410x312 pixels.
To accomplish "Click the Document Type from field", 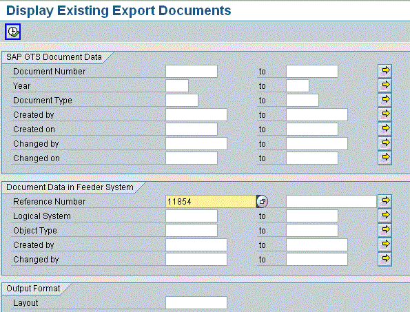I will [x=182, y=101].
